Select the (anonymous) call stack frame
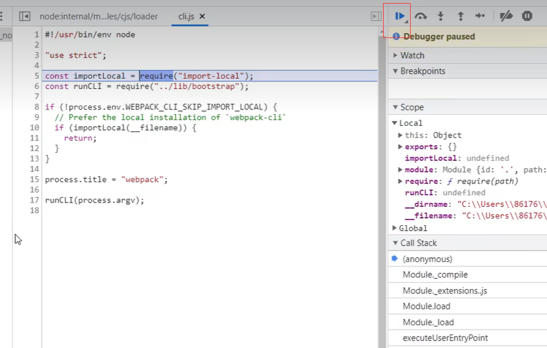This screenshot has width=547, height=348. [x=467, y=259]
